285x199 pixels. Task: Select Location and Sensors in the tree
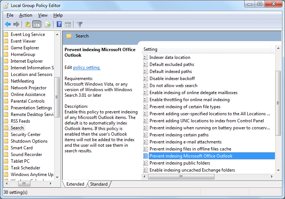32,74
